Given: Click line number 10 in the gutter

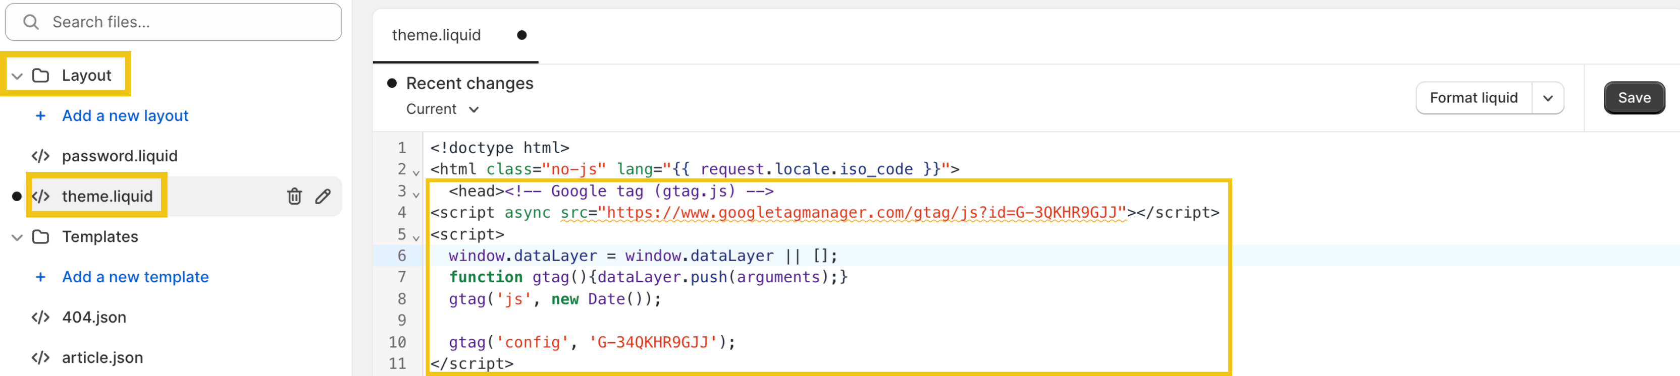Looking at the screenshot, I should [397, 343].
